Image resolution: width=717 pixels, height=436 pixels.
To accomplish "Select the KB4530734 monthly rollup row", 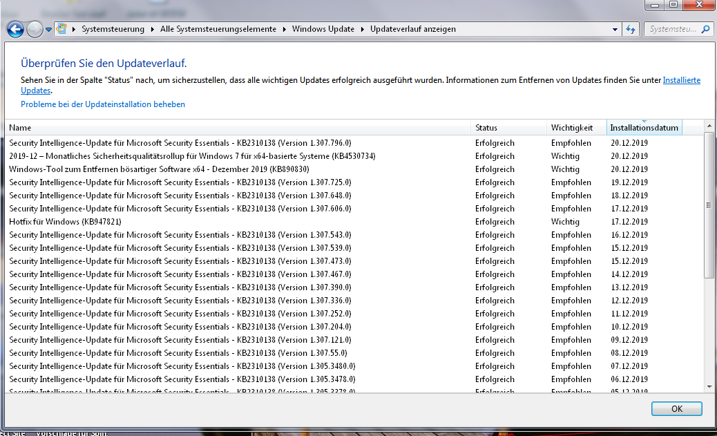I will coord(354,156).
